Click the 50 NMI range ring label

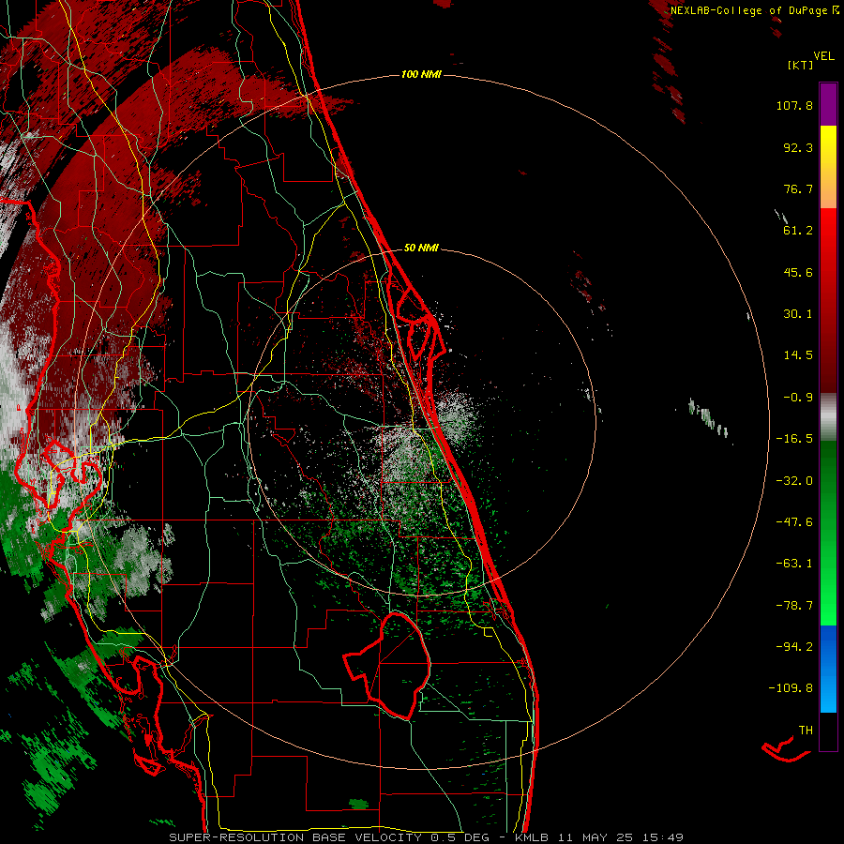click(x=421, y=248)
